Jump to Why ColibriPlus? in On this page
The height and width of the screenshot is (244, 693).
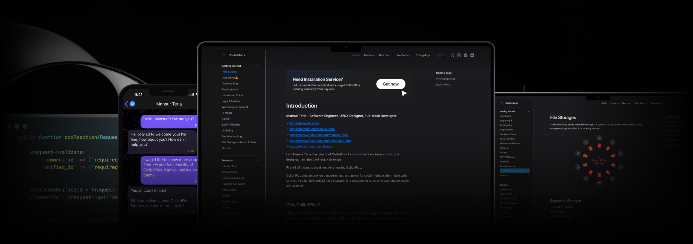(x=446, y=79)
